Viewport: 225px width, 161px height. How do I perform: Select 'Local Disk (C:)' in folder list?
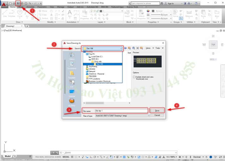97,57
